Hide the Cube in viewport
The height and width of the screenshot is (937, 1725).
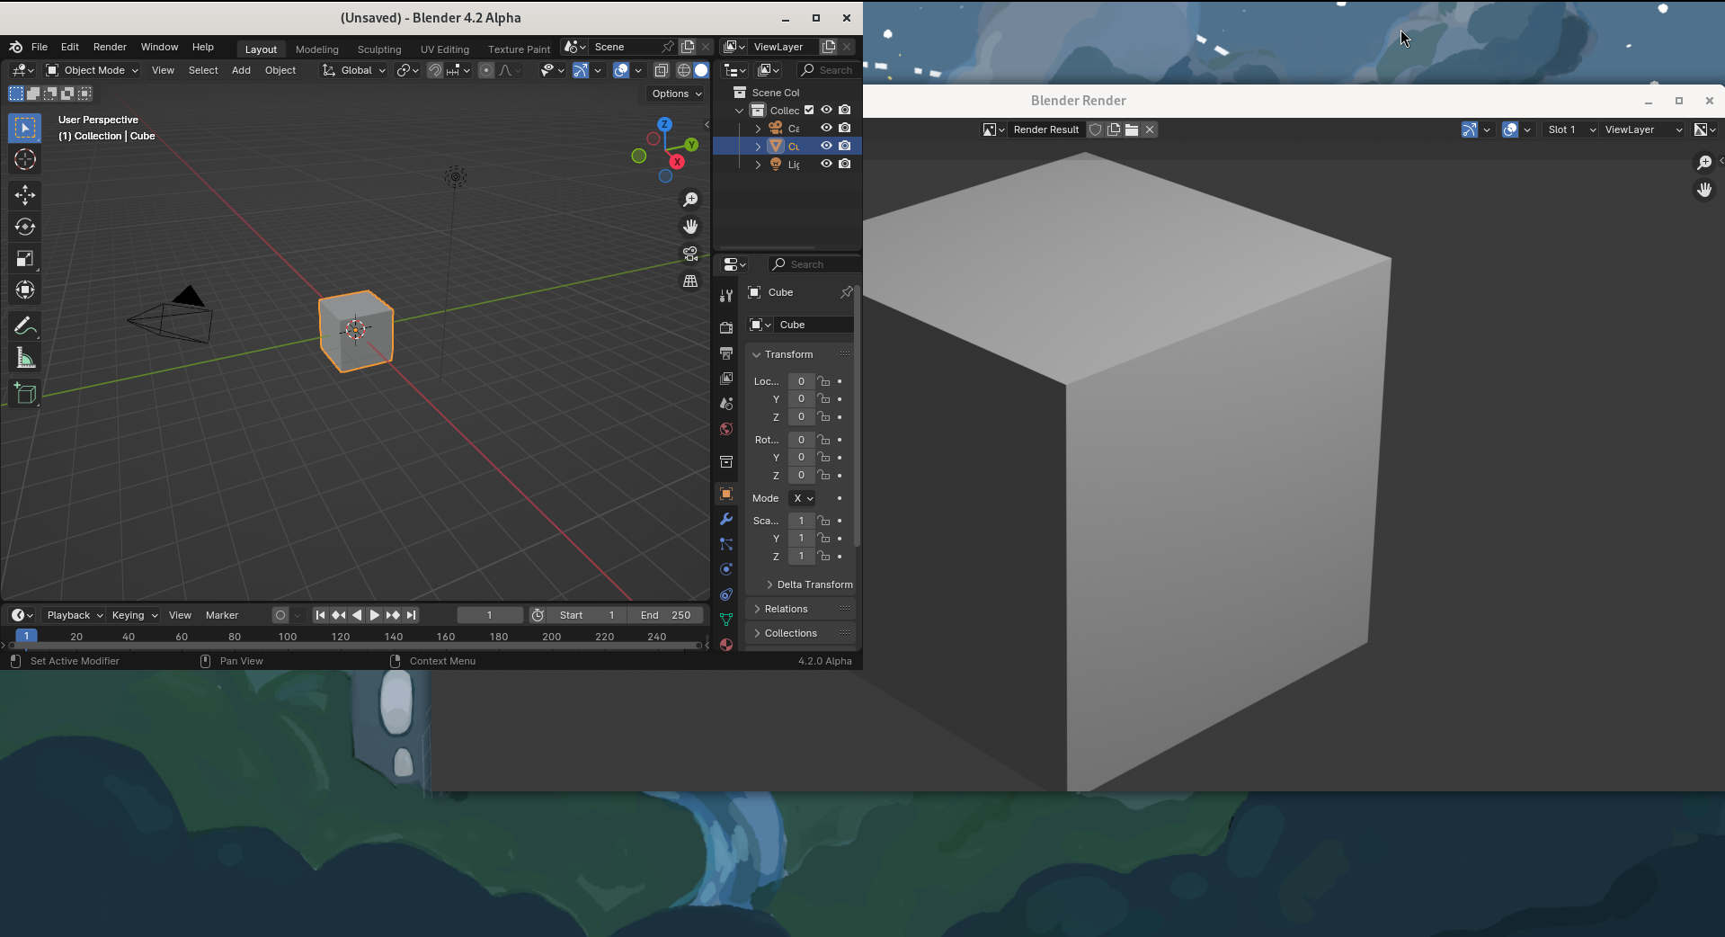pos(826,146)
